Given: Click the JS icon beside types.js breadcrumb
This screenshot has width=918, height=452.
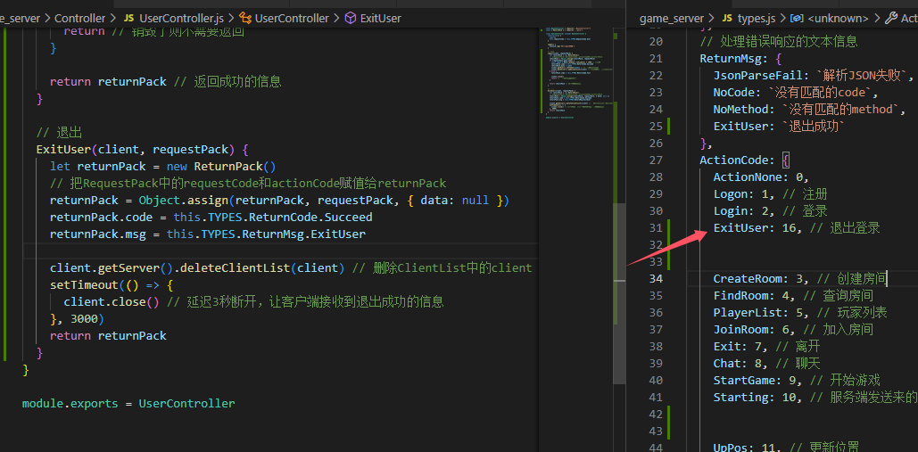Looking at the screenshot, I should (x=727, y=18).
